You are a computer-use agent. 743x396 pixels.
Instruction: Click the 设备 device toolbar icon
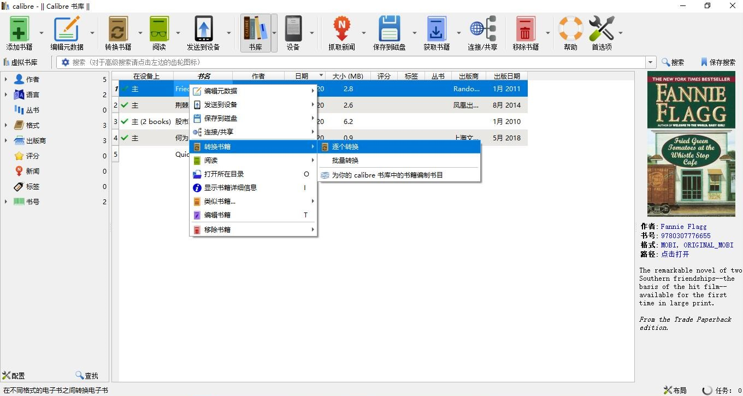[293, 33]
